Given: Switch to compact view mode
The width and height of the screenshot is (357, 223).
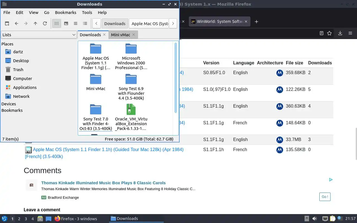Looking at the screenshot, I should pos(76,24).
